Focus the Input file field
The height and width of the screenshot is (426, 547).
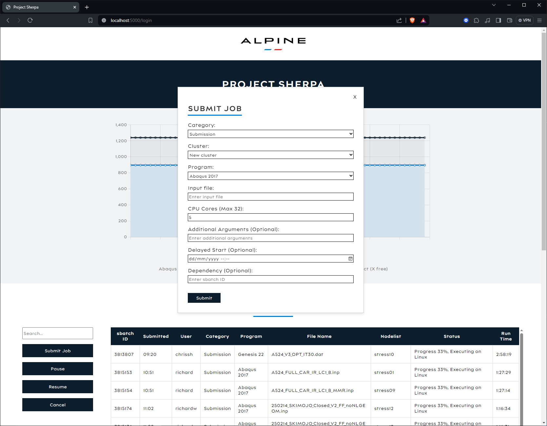click(x=271, y=197)
